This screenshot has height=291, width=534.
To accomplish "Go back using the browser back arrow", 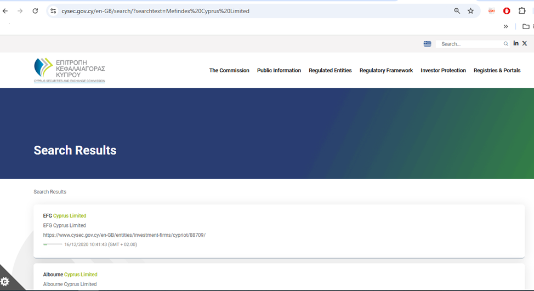I will pyautogui.click(x=5, y=11).
